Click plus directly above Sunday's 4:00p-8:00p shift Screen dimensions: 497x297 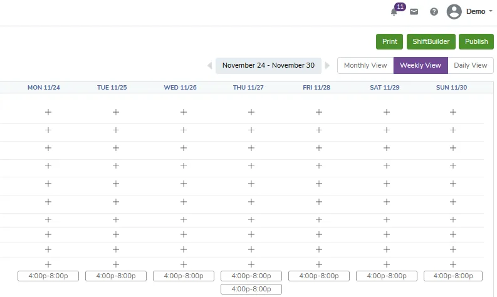(x=453, y=264)
